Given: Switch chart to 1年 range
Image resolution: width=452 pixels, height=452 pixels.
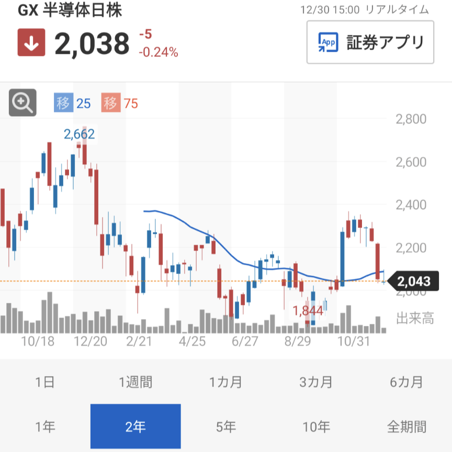Looking at the screenshot, I should click(x=45, y=427).
